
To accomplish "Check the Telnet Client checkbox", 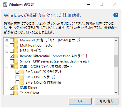I will pyautogui.click(x=12, y=93).
